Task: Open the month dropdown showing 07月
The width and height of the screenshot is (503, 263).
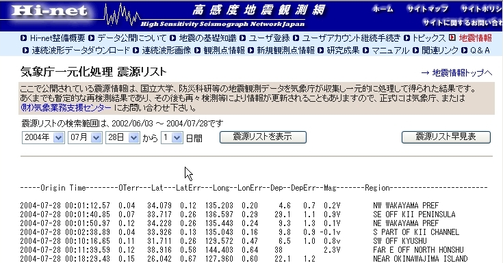Action: pyautogui.click(x=85, y=138)
